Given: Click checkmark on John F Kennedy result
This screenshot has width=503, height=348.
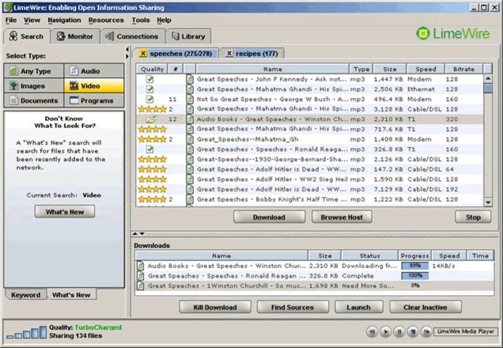Looking at the screenshot, I should [x=150, y=79].
